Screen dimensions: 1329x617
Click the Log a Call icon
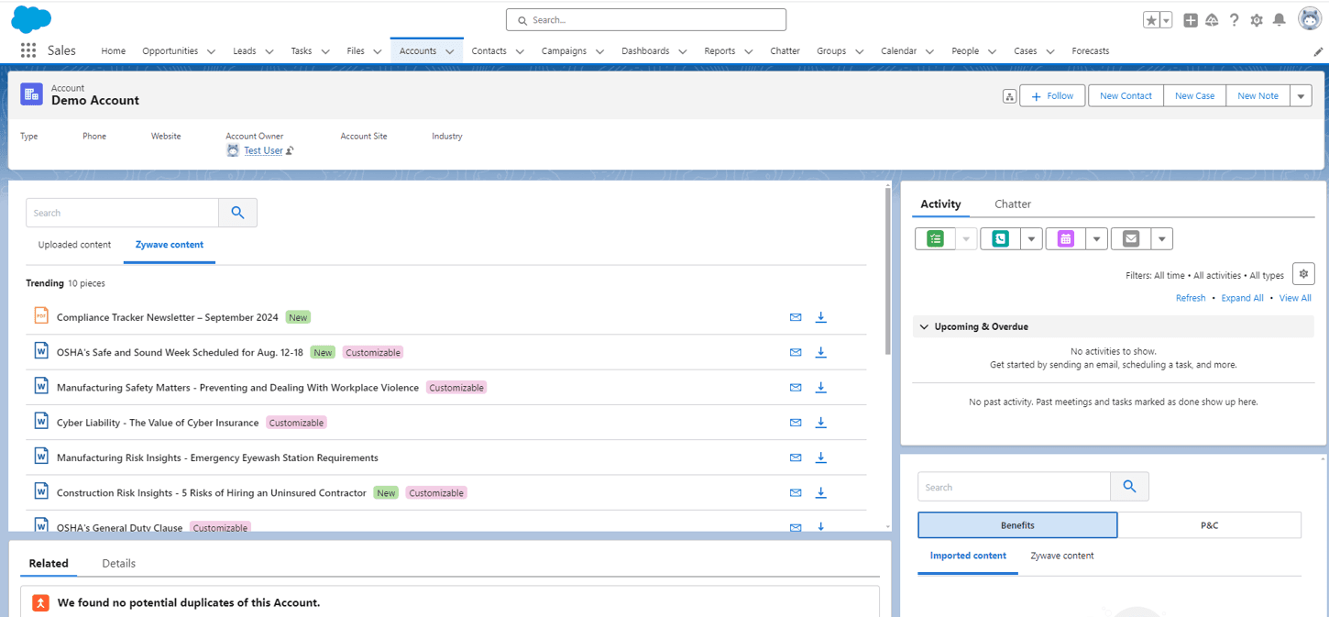pos(1000,238)
